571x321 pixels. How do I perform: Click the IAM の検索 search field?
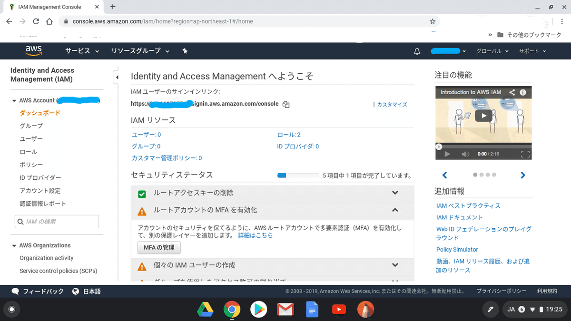tap(57, 222)
